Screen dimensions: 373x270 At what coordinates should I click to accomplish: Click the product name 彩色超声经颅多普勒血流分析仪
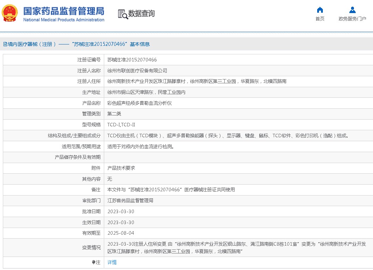(139, 103)
